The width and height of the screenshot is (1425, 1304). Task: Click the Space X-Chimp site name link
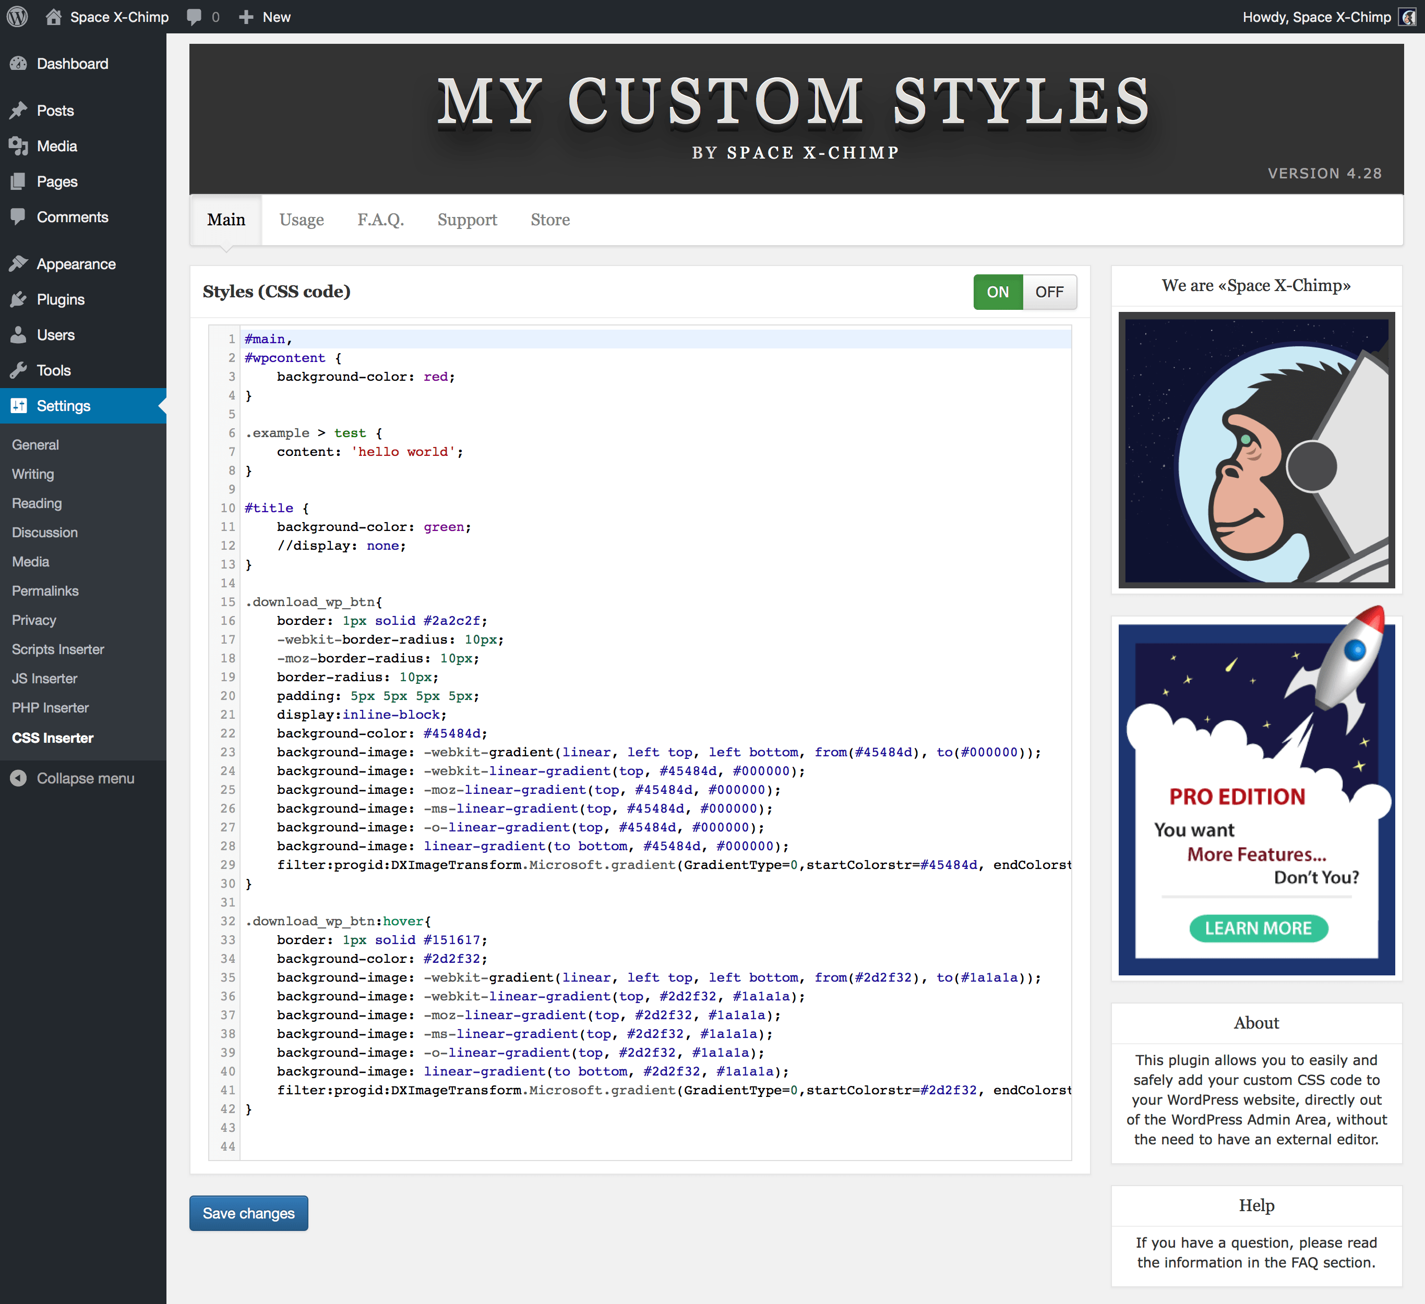point(119,17)
